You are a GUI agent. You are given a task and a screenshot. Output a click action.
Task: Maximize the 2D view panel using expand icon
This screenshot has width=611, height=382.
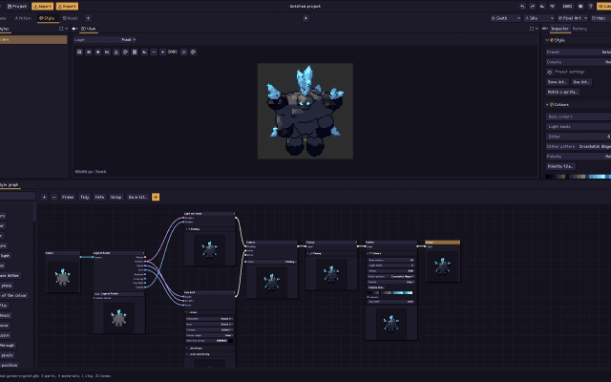(x=532, y=29)
